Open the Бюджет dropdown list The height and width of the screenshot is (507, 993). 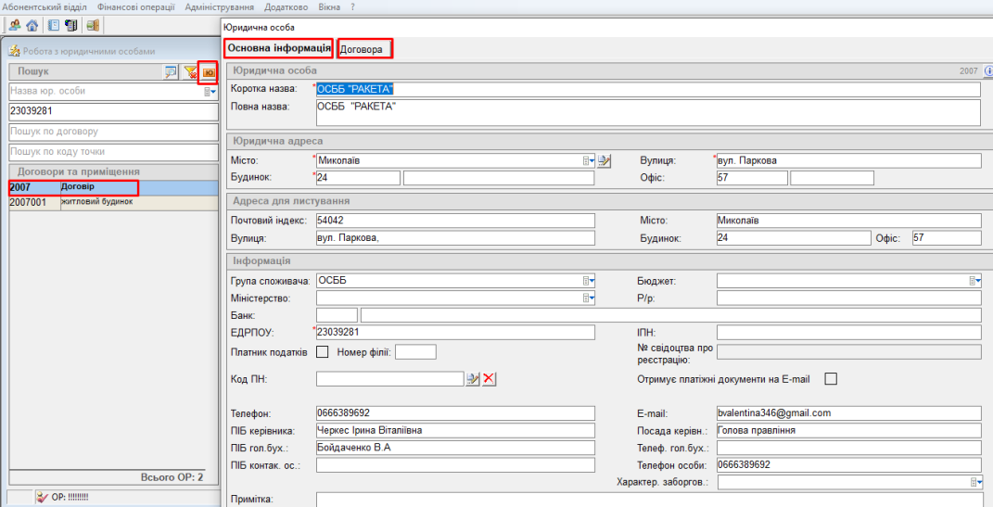coord(974,280)
